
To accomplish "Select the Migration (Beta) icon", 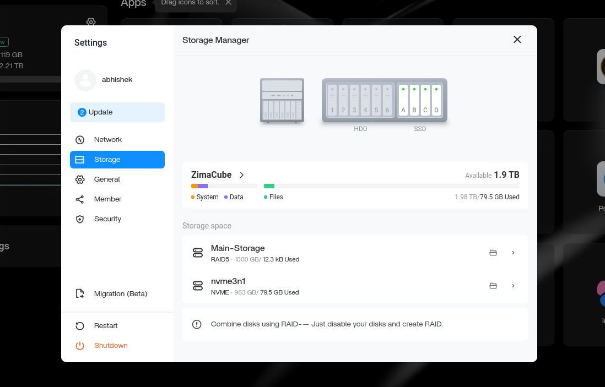I will click(80, 293).
